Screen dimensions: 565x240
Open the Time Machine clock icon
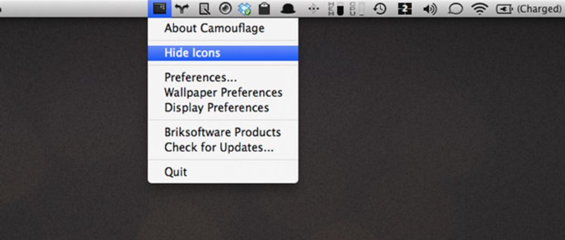coord(380,9)
